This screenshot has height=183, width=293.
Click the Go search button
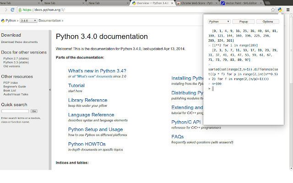coord(34,111)
